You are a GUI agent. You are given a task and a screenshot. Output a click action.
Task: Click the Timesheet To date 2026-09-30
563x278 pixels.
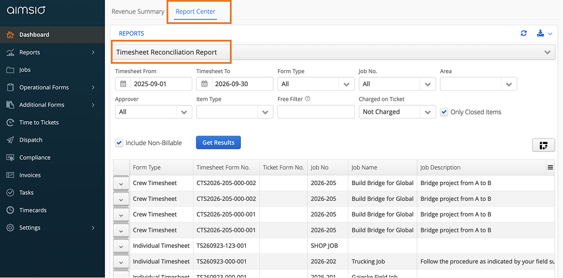(x=231, y=84)
